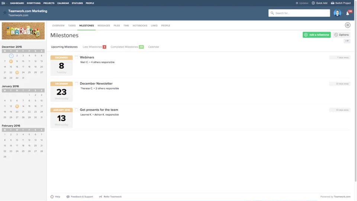Select December 23 in the mini calendar
The width and height of the screenshot is (357, 201).
[x=17, y=72]
